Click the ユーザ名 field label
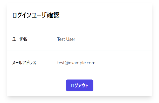 [x=20, y=39]
